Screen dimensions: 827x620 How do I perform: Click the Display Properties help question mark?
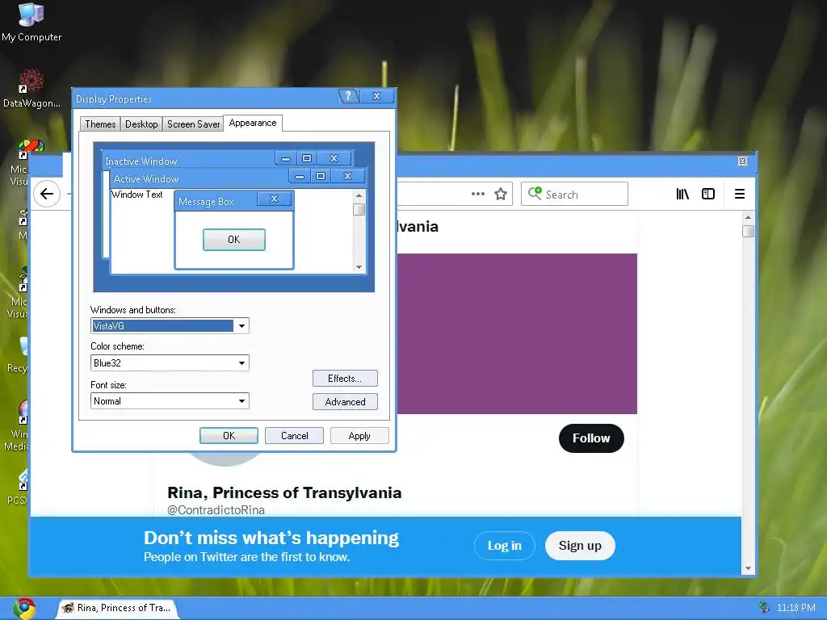pos(348,96)
